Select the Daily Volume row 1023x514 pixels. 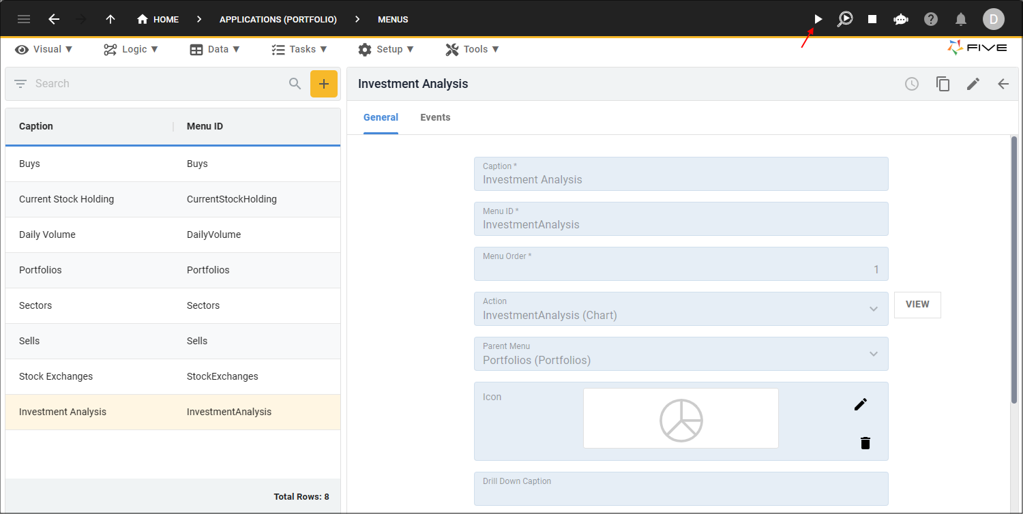click(173, 235)
